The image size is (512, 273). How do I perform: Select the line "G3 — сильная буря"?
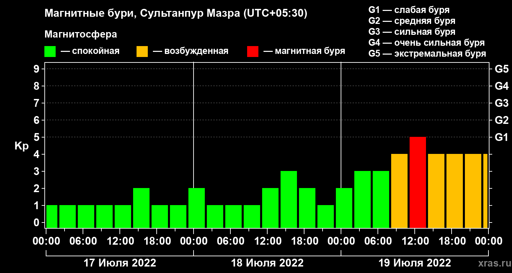(x=412, y=32)
